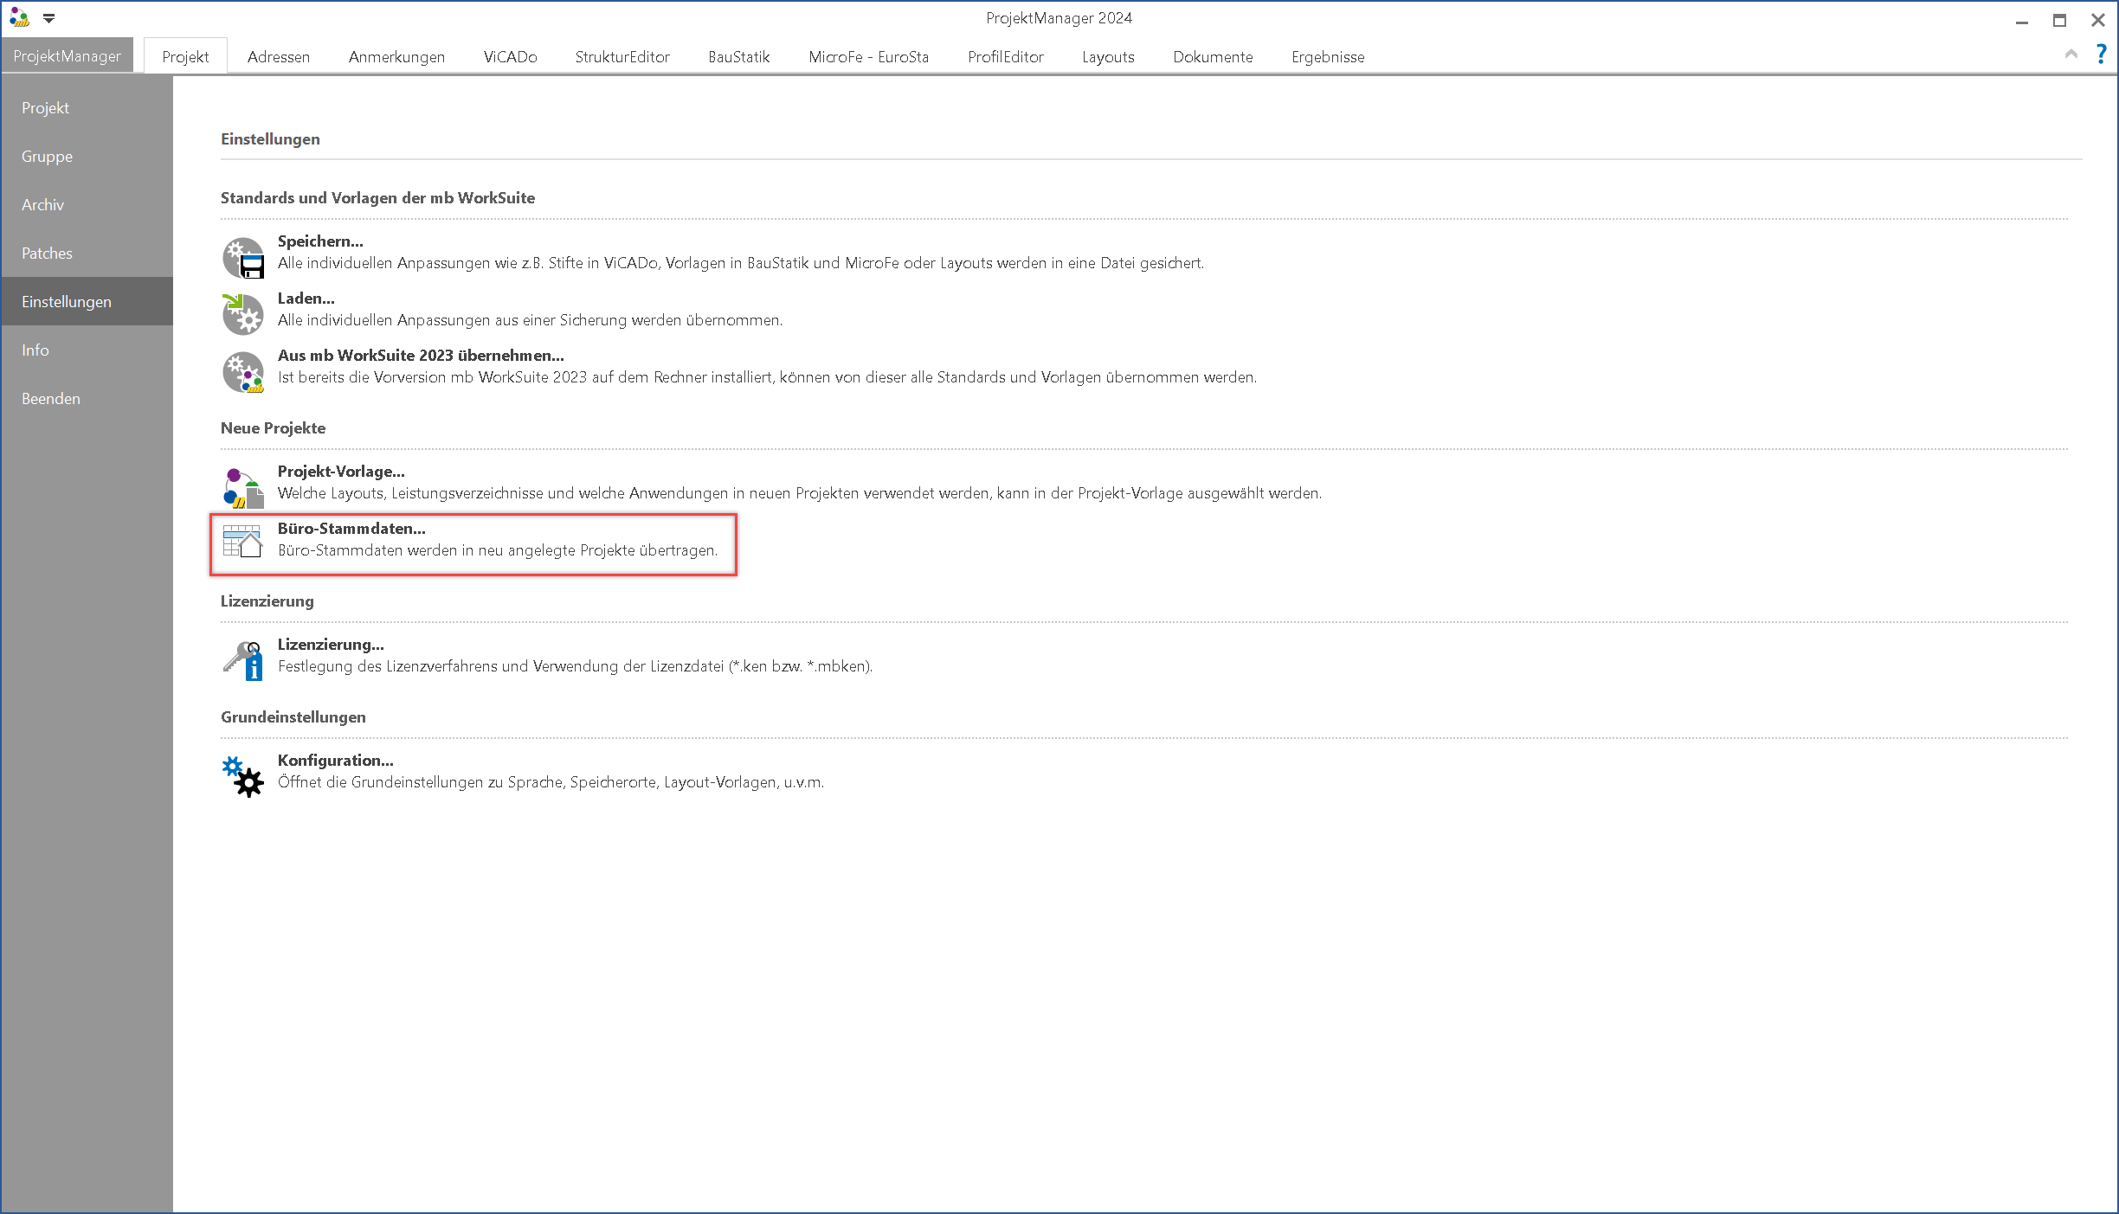
Task: Click the Speichern... link
Action: pos(320,241)
